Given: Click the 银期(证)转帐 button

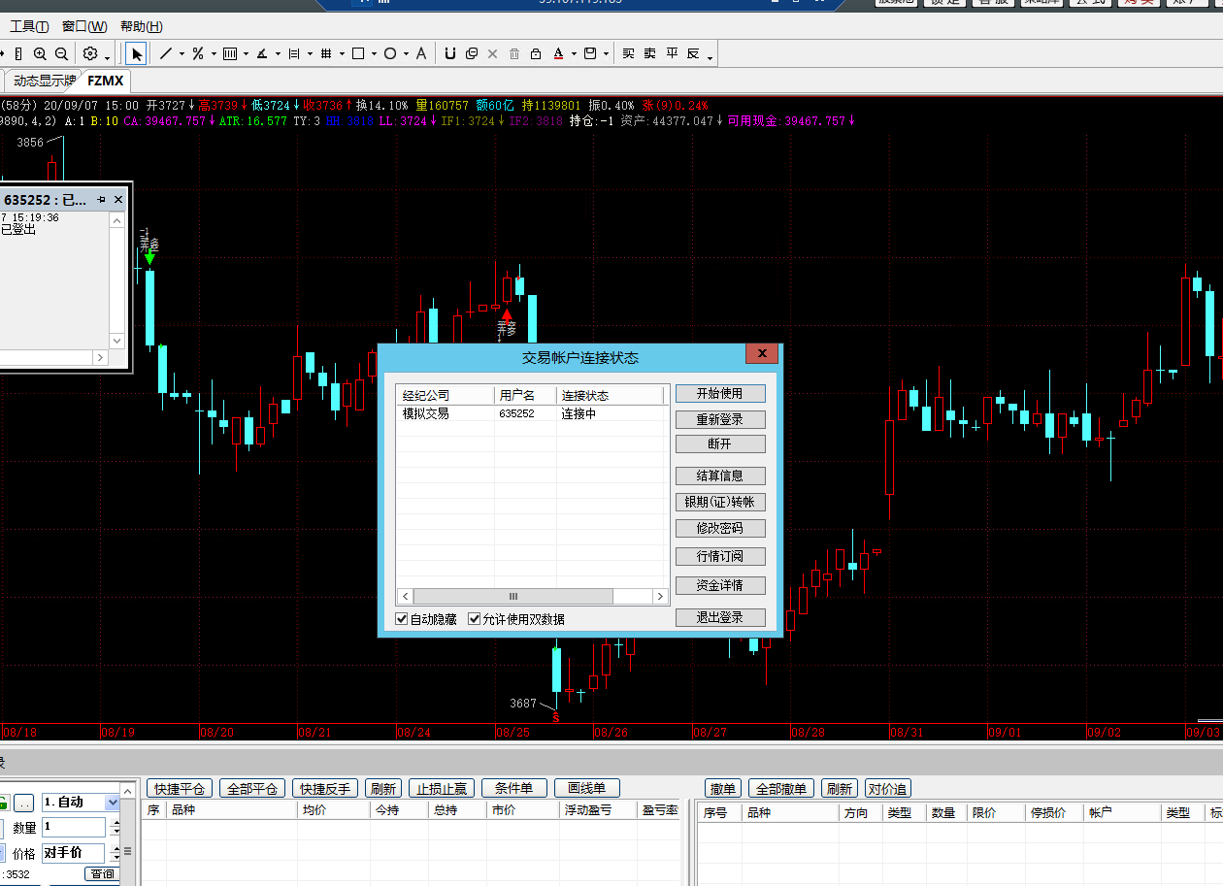Looking at the screenshot, I should (720, 503).
